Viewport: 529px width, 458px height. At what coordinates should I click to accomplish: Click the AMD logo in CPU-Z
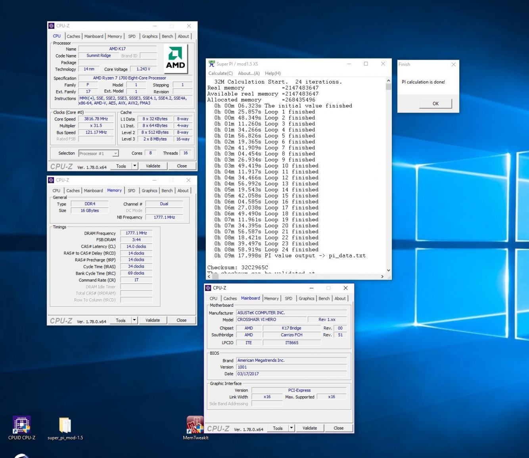pos(175,59)
